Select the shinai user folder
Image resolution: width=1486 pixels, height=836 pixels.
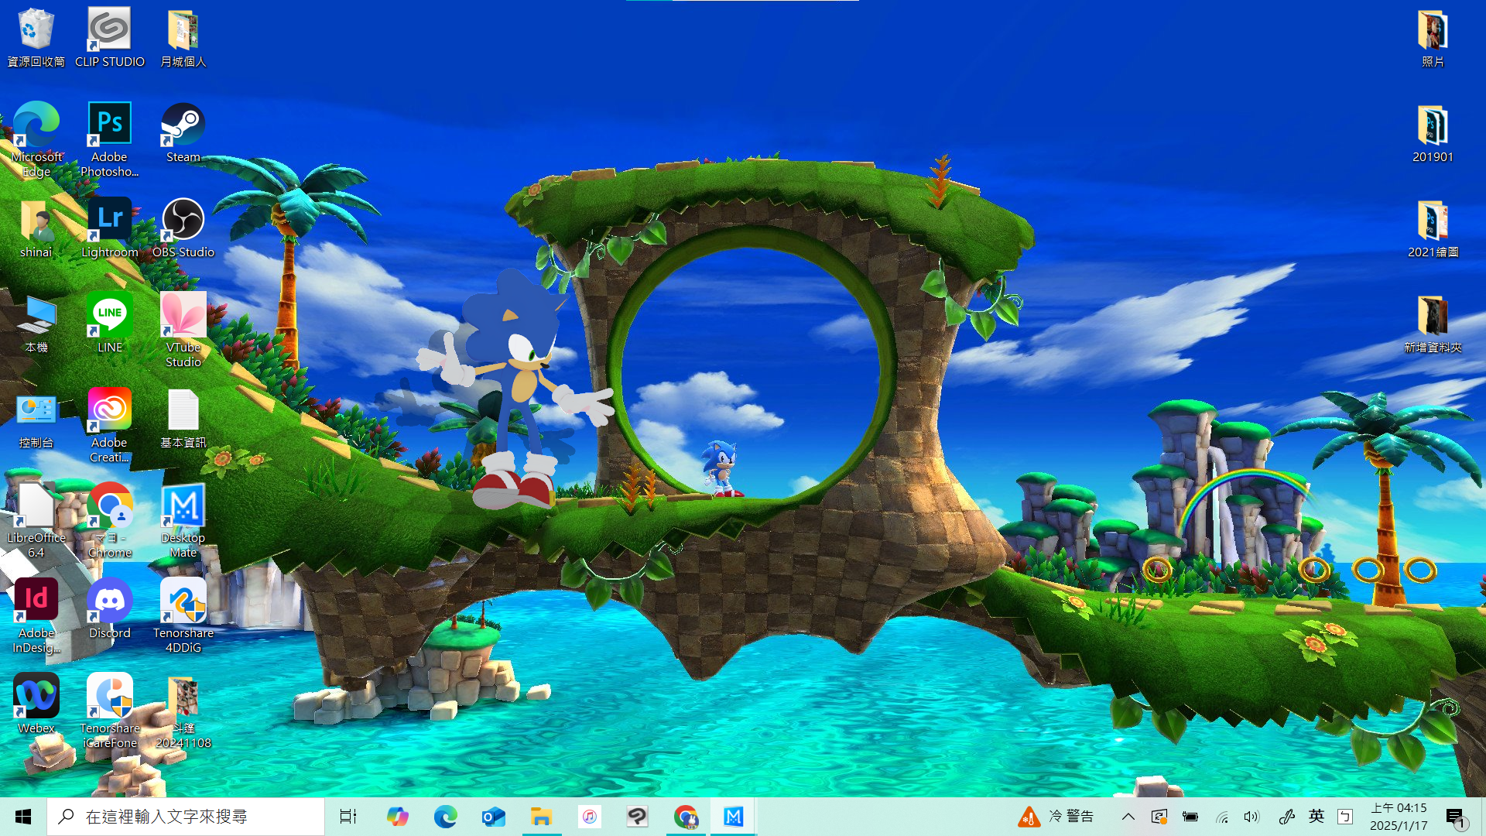(x=36, y=228)
